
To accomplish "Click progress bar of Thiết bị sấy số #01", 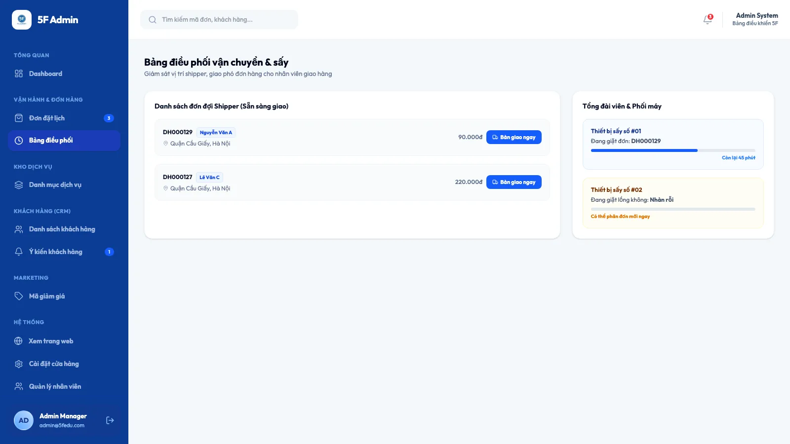I will pos(673,150).
